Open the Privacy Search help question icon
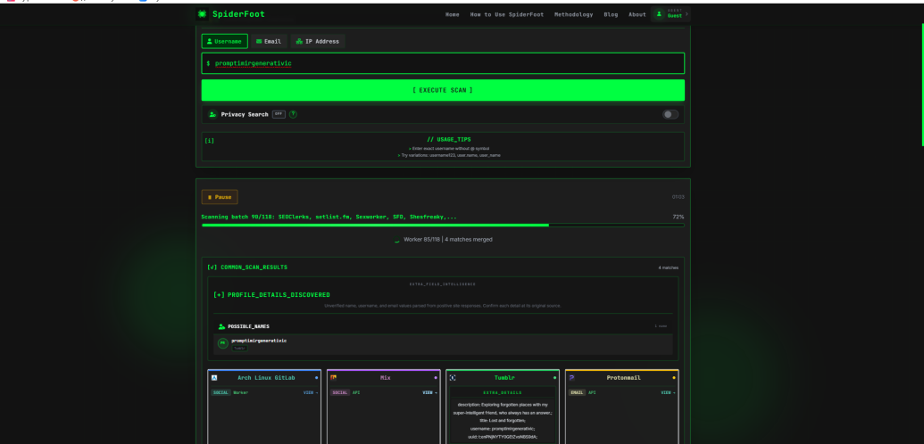Image resolution: width=924 pixels, height=444 pixels. point(293,114)
